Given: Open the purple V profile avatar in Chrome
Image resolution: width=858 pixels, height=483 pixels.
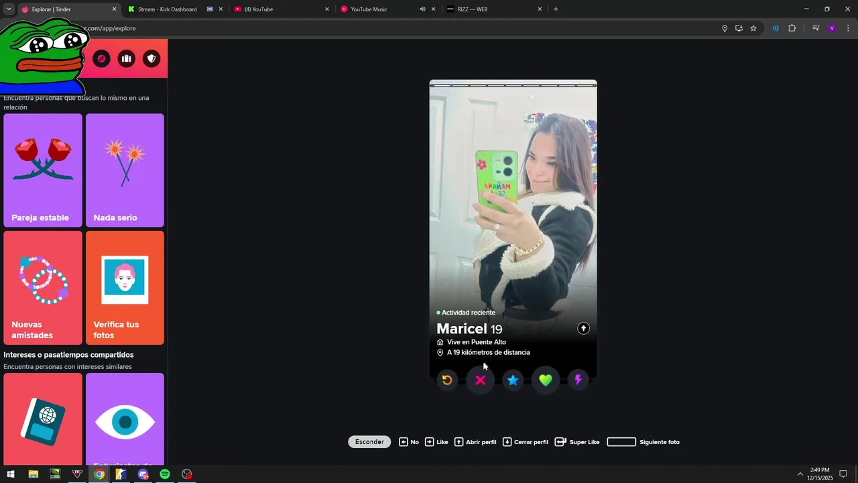Looking at the screenshot, I should [832, 28].
